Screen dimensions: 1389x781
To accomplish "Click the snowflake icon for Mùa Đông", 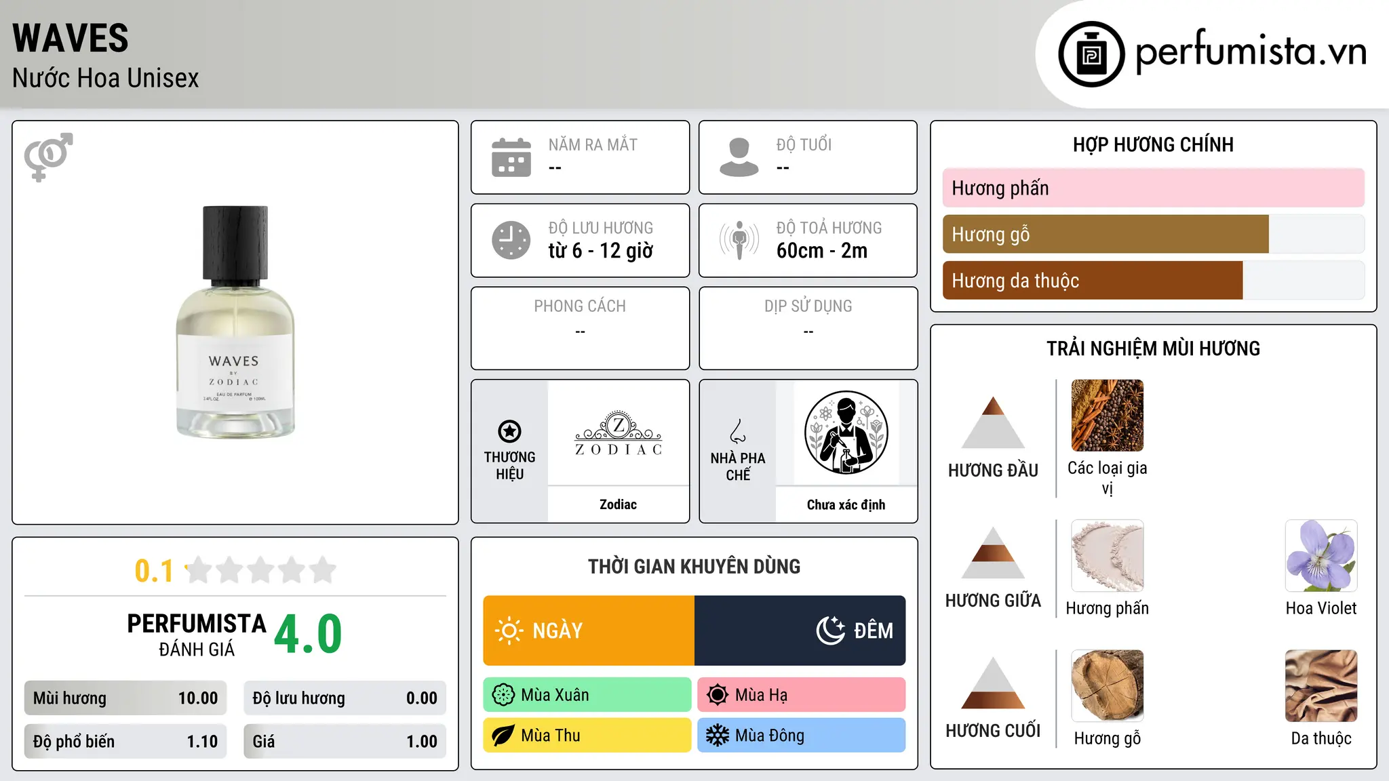I will coord(718,736).
